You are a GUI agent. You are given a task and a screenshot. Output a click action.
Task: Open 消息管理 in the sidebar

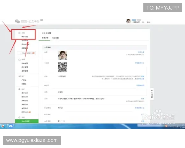point(25,63)
